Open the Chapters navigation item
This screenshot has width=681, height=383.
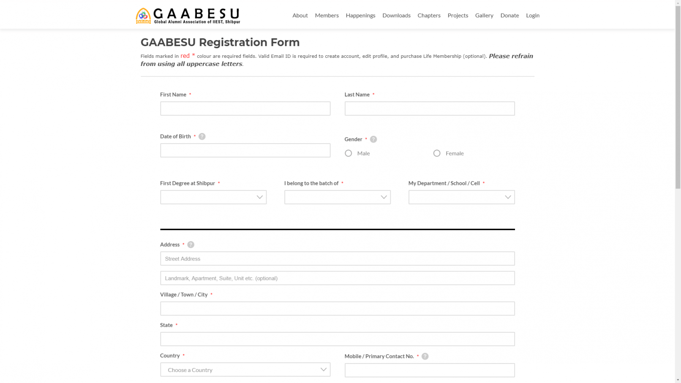pyautogui.click(x=429, y=16)
